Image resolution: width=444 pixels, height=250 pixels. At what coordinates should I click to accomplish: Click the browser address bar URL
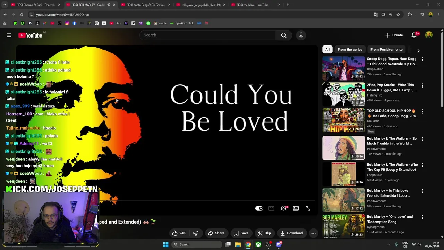(62, 15)
